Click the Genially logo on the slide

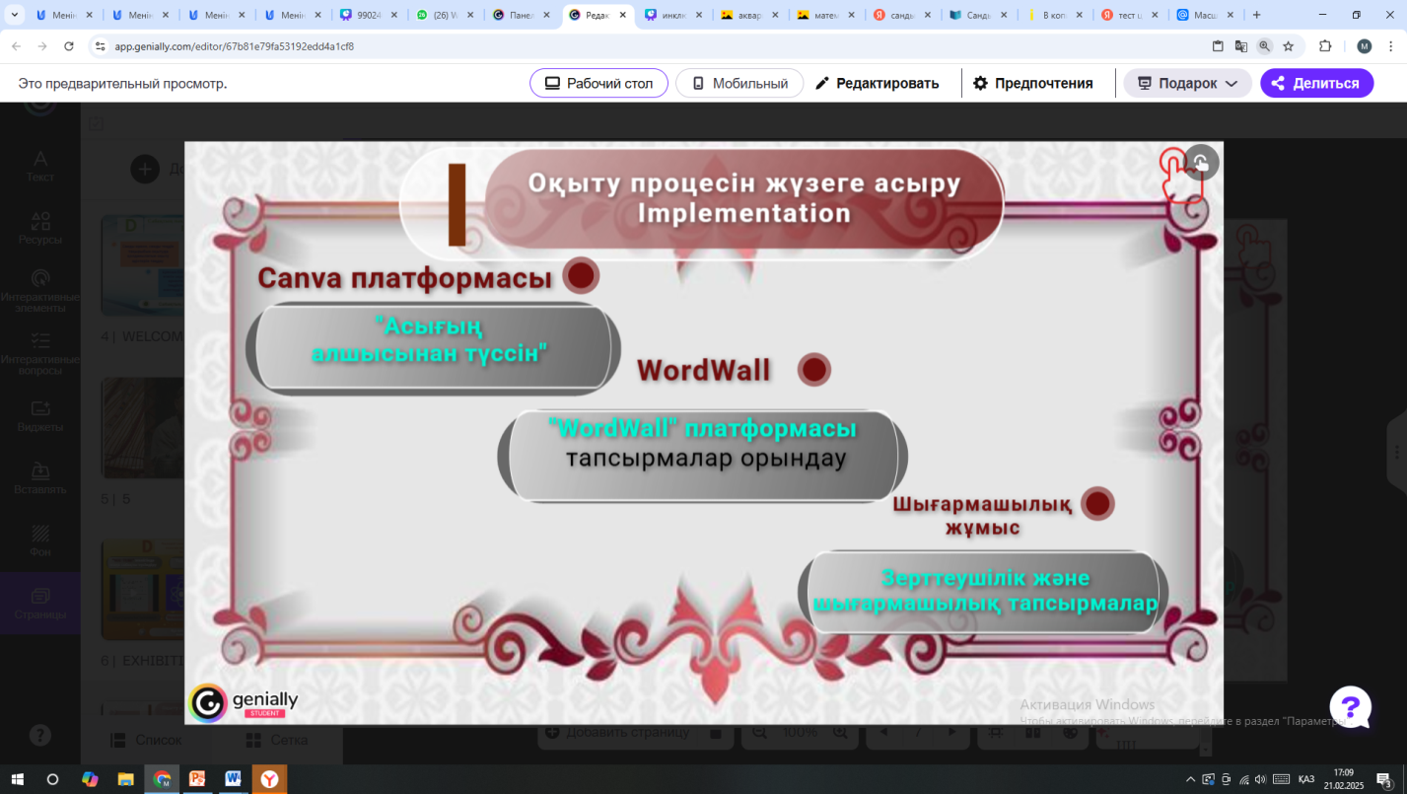pos(244,702)
